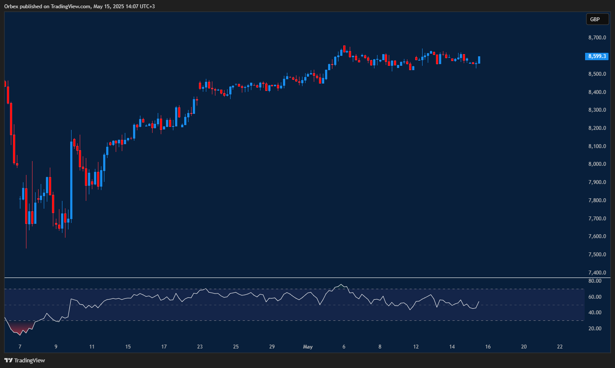Select the last point of the RSI line
This screenshot has height=368, width=615.
point(479,302)
